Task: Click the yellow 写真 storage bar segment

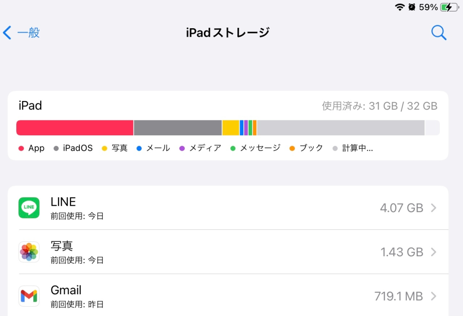Action: point(230,128)
